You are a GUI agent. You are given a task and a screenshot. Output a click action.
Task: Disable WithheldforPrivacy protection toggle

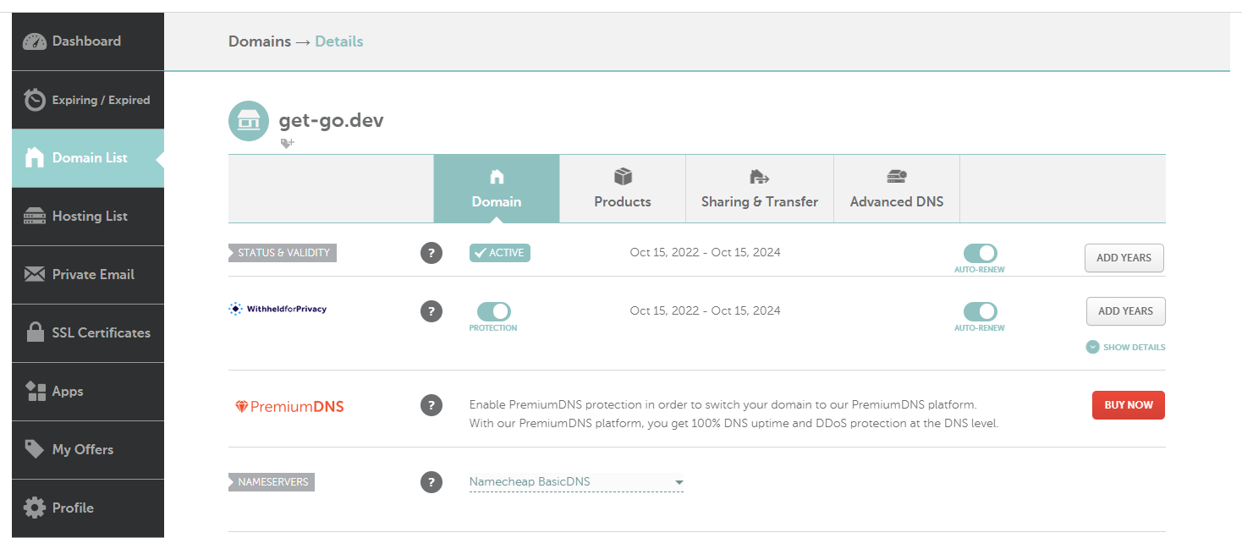[493, 311]
